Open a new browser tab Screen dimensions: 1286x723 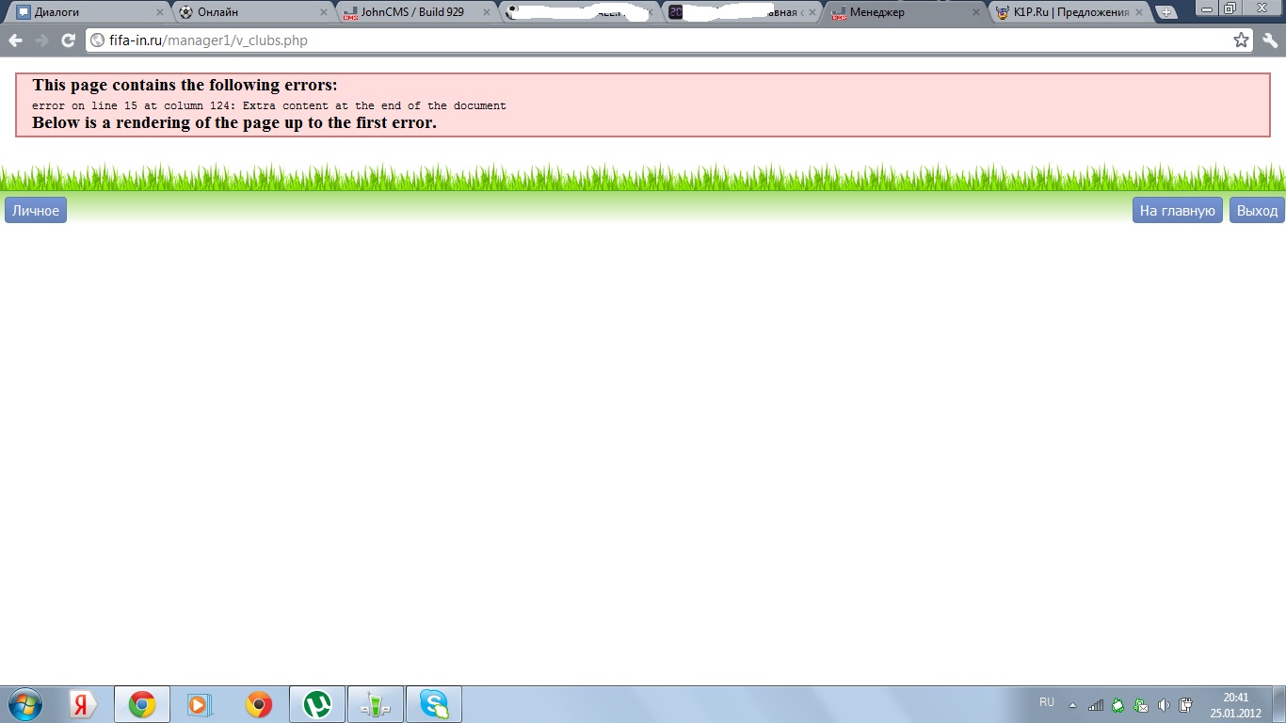[1166, 12]
